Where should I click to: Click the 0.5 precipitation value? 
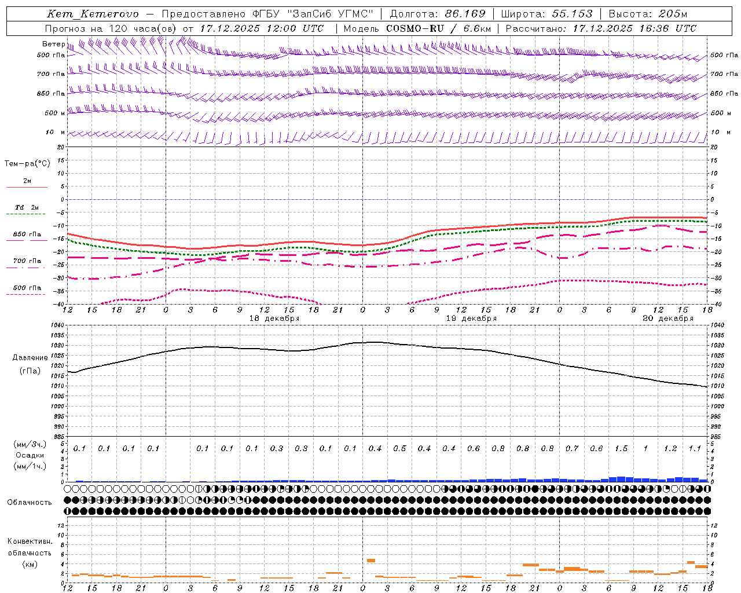(x=399, y=449)
